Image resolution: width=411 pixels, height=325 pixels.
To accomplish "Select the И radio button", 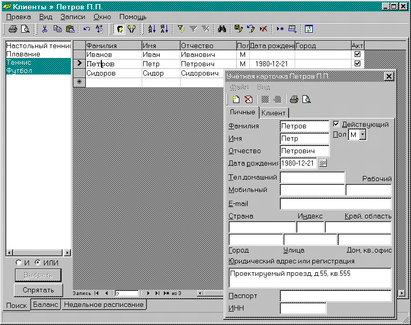I will point(18,262).
